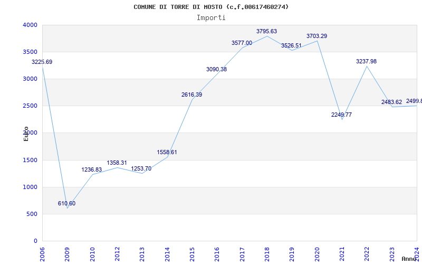Click the 1000 y-axis tick label
This screenshot has width=422, height=264.
tap(30, 187)
